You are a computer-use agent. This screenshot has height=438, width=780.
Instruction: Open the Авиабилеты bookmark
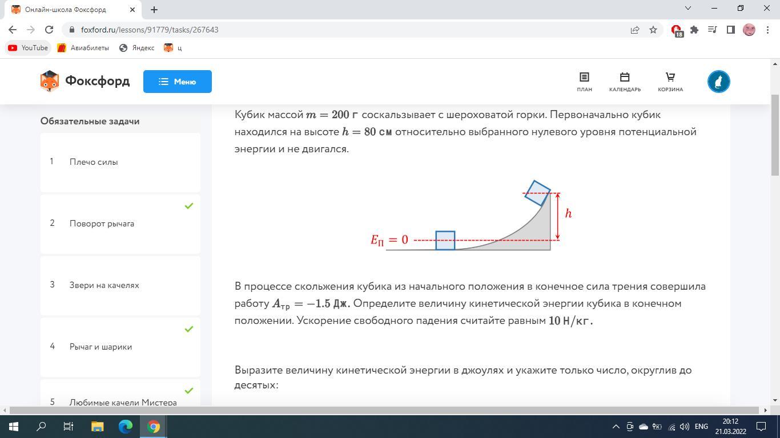(x=83, y=48)
